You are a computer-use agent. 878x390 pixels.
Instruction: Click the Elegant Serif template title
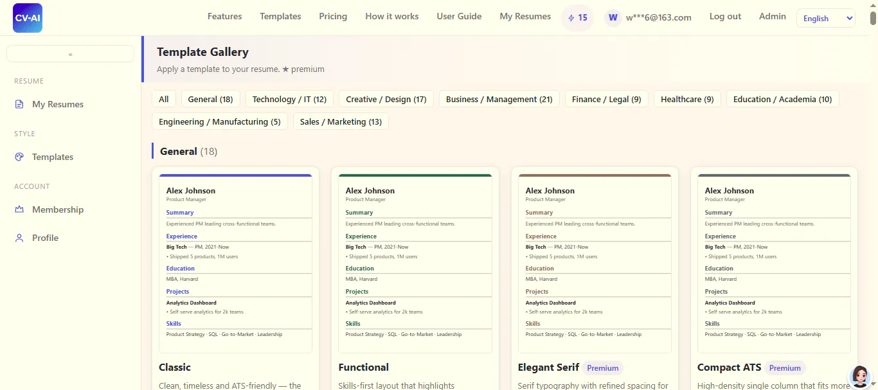coord(548,368)
